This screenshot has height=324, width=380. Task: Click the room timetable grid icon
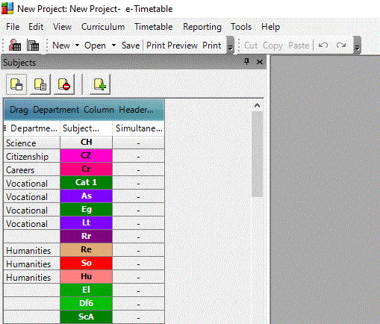click(33, 46)
